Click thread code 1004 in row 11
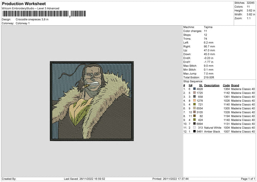Image resolution: width=257 pixels, height=182 pixels. pos(227,127)
